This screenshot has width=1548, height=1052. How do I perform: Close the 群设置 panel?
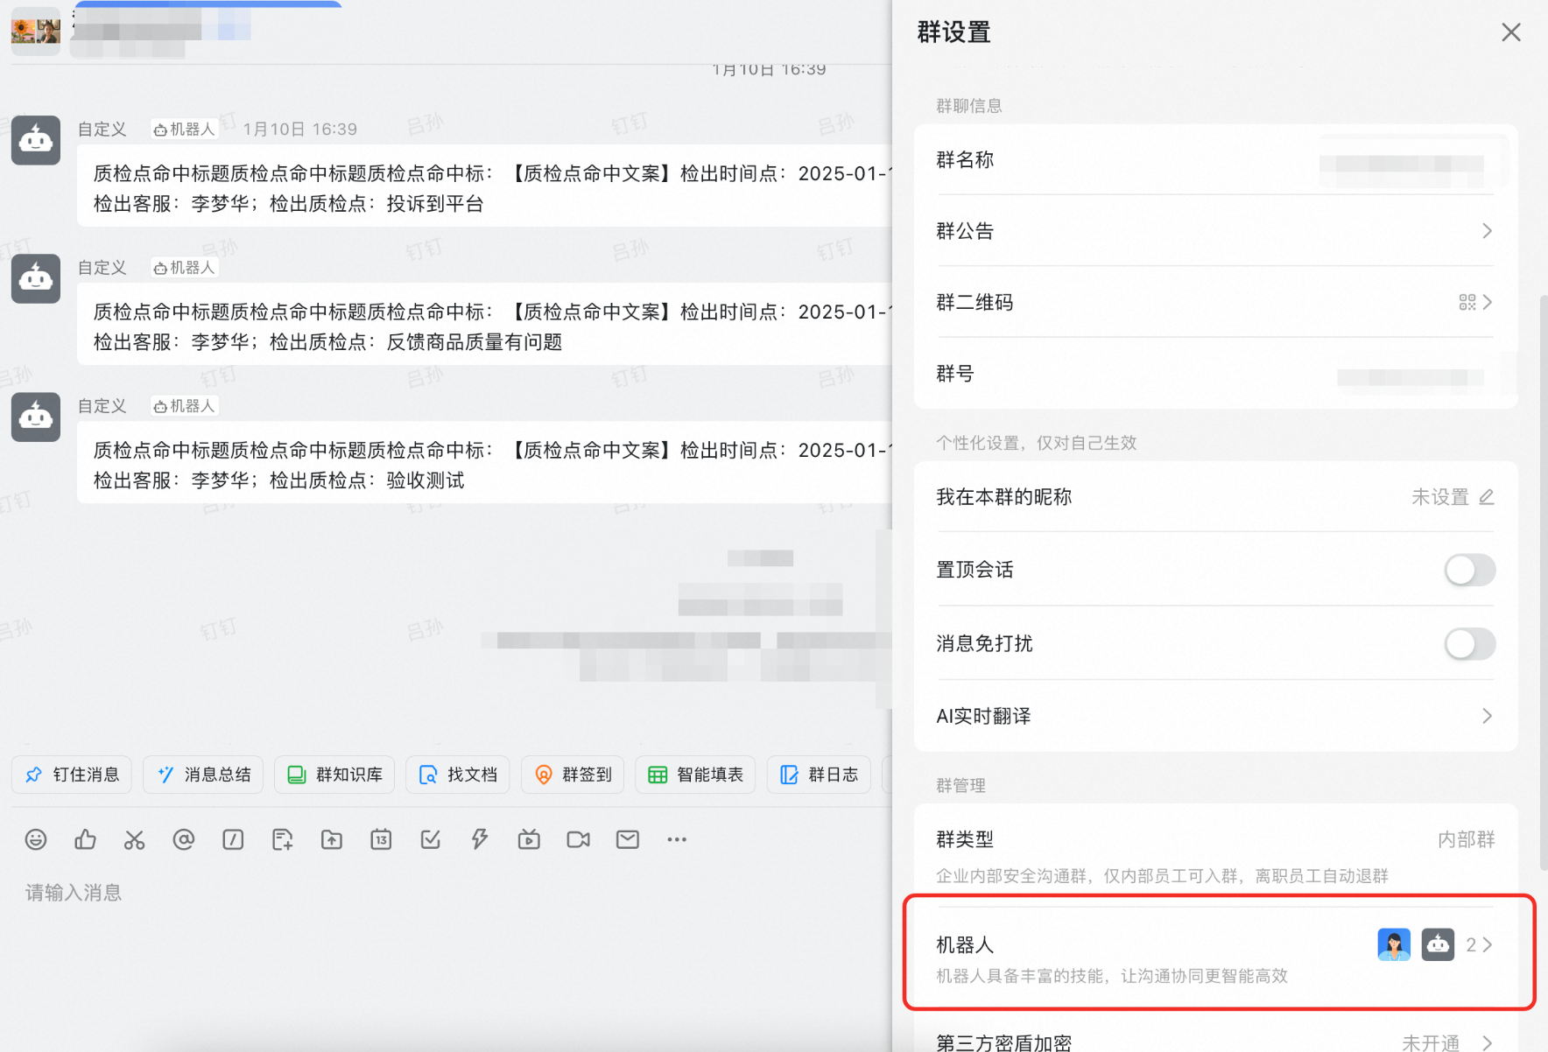[1511, 32]
